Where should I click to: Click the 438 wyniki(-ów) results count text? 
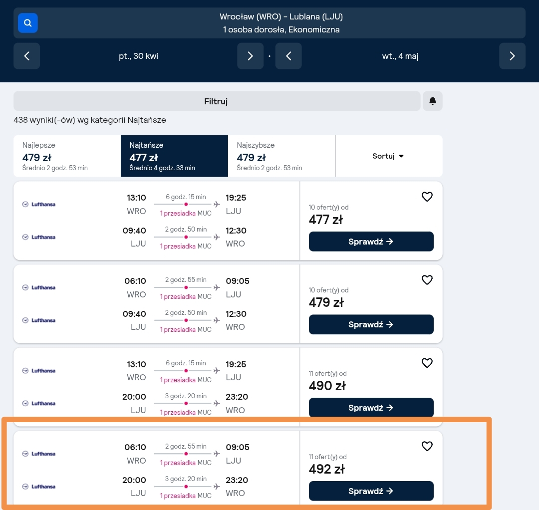click(x=90, y=120)
